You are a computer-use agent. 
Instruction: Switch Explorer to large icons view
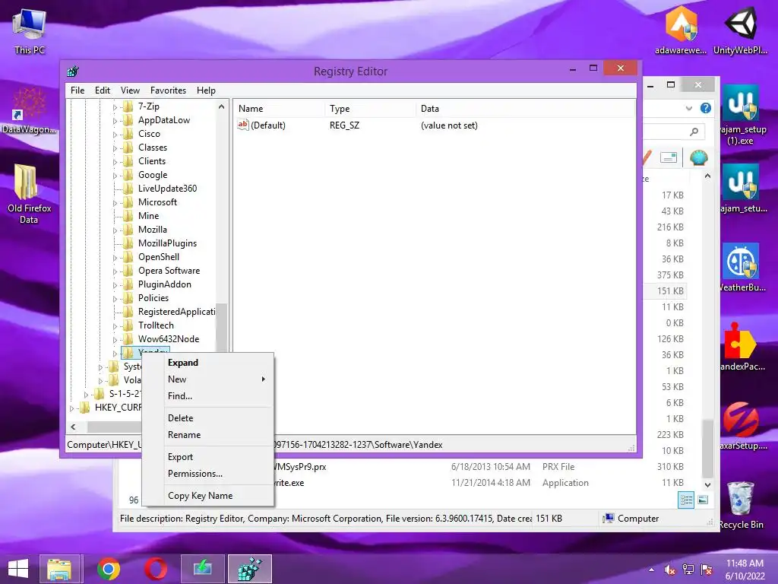703,500
